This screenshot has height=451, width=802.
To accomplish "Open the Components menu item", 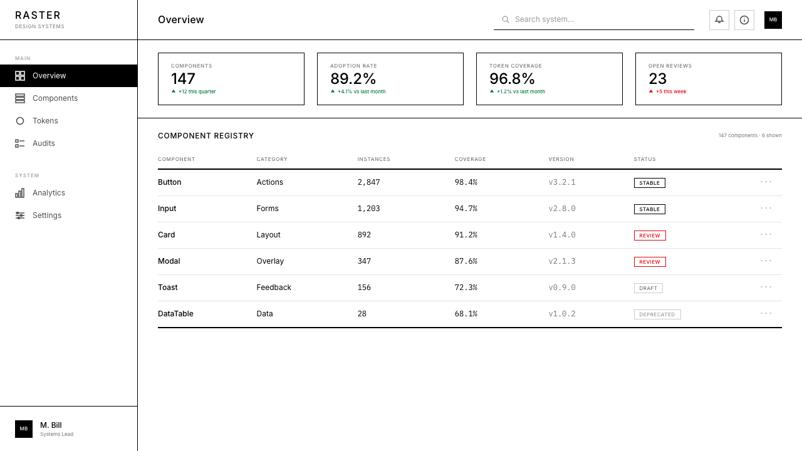I will (68, 98).
